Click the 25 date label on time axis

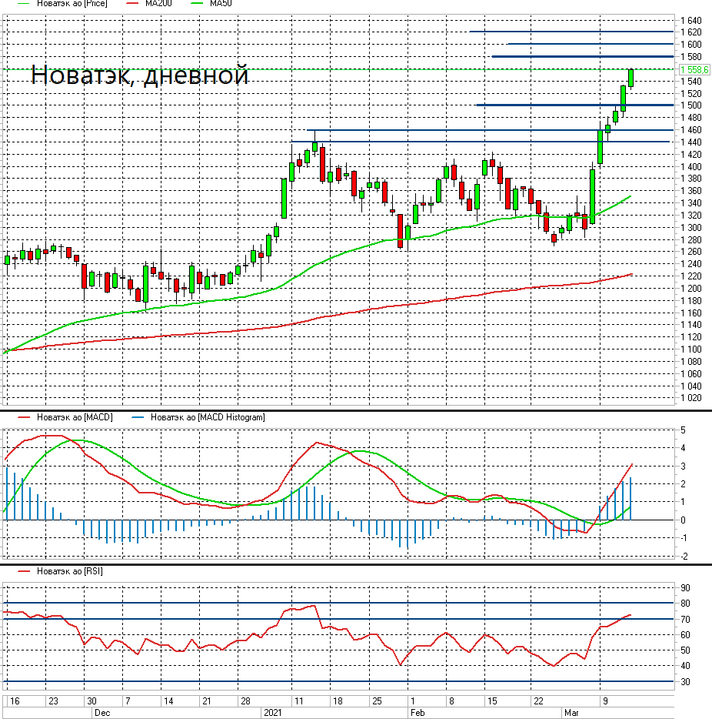[x=377, y=701]
